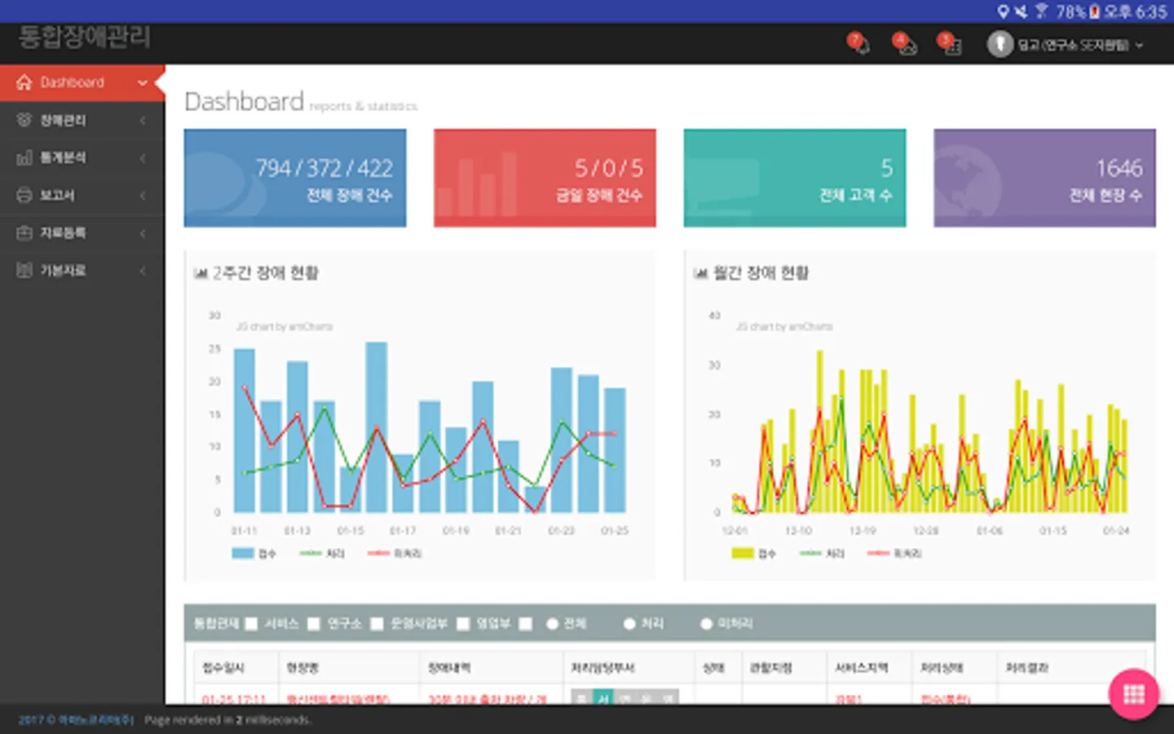Image resolution: width=1174 pixels, height=734 pixels.
Task: Select the 전체 radio button
Action: point(552,624)
